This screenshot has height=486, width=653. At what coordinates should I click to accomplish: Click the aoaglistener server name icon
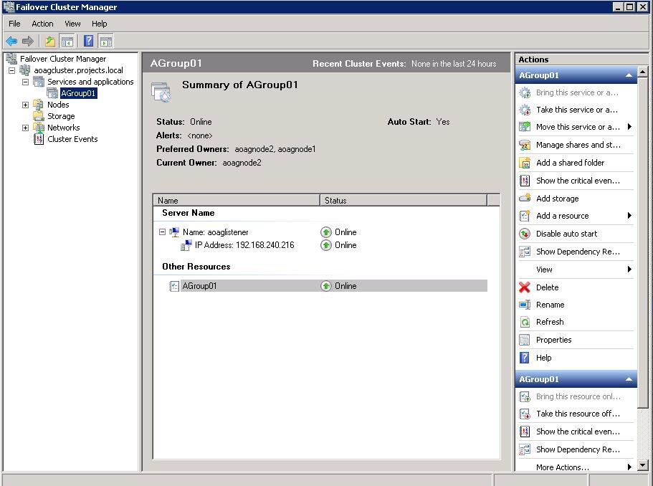coord(174,232)
